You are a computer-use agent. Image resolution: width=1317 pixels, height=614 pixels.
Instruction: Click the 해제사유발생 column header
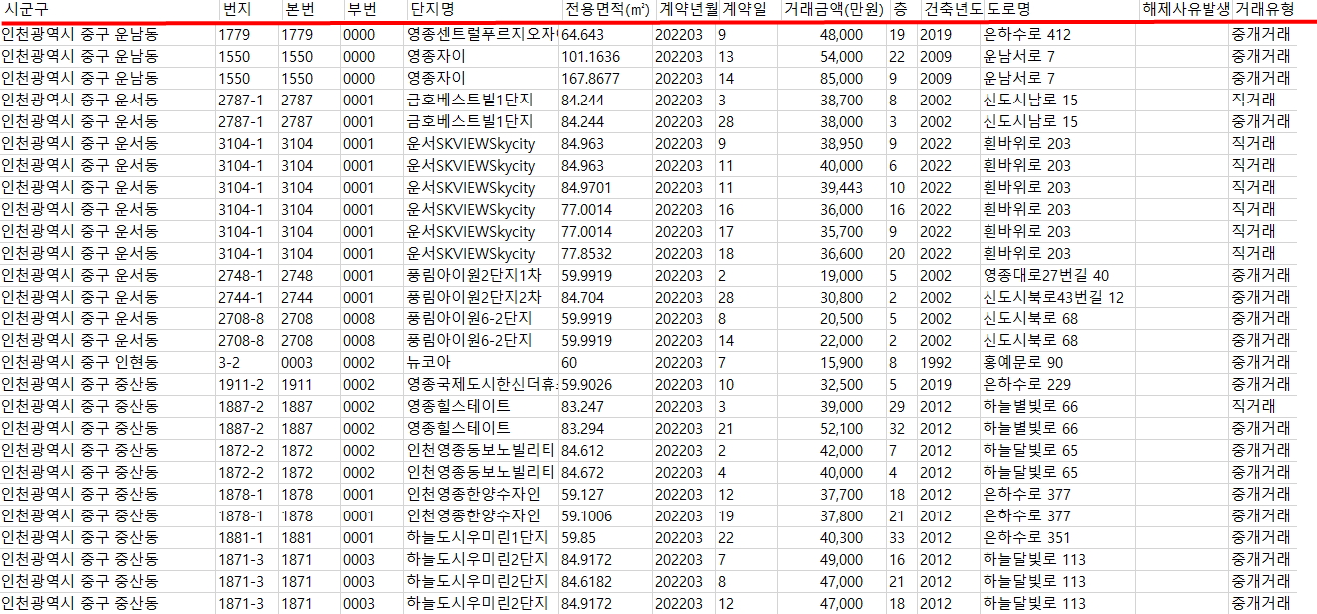1186,9
